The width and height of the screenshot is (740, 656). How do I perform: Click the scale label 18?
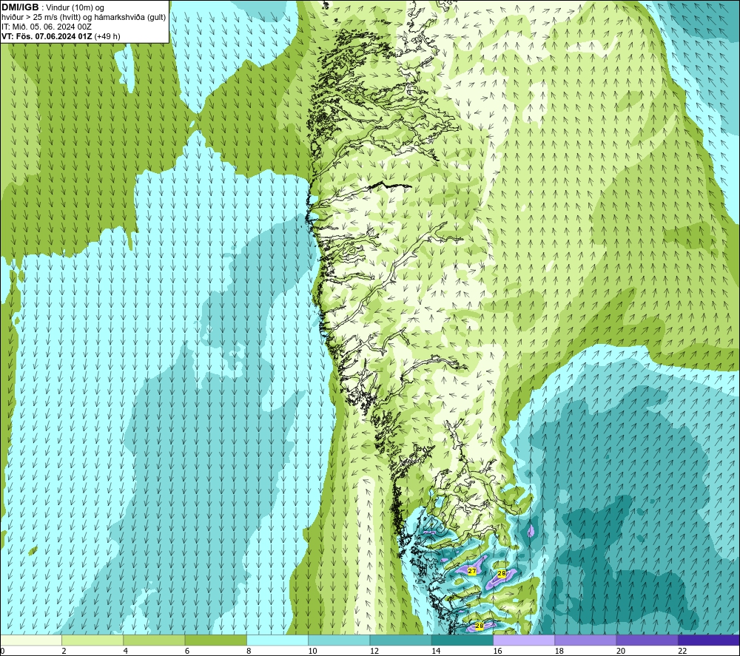(559, 652)
